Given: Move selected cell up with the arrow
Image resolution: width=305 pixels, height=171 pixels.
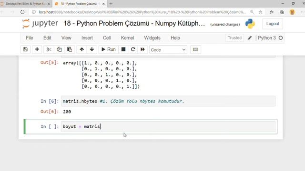Looking at the screenshot, I should click(x=81, y=49).
